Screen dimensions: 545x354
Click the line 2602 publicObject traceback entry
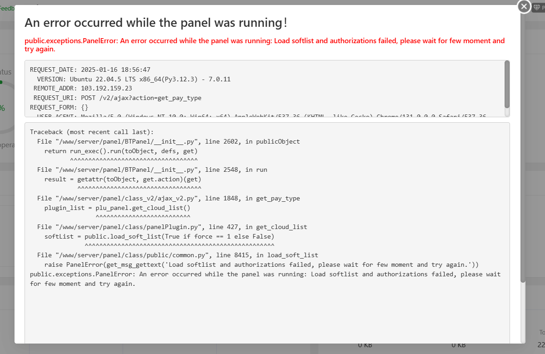click(x=168, y=141)
